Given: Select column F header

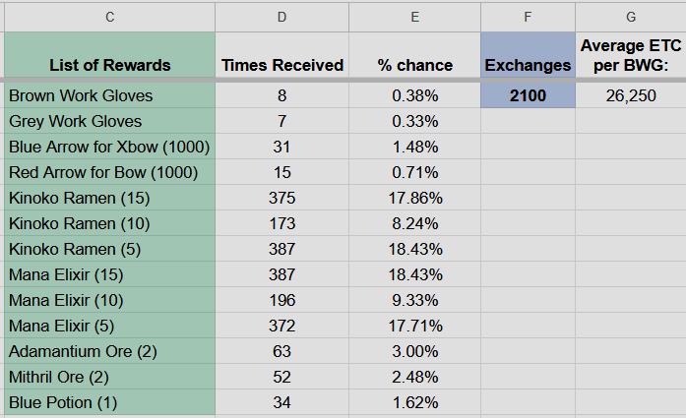Looking at the screenshot, I should point(528,16).
